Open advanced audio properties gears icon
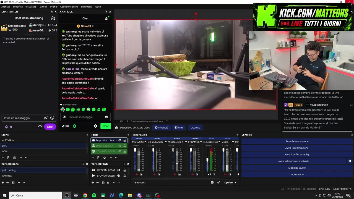Screen dimensions: 354x199 click(218, 182)
